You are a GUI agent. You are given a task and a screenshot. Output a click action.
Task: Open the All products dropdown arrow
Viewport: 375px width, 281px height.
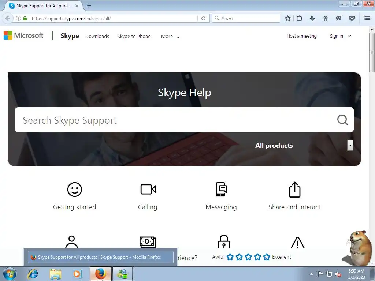point(350,145)
